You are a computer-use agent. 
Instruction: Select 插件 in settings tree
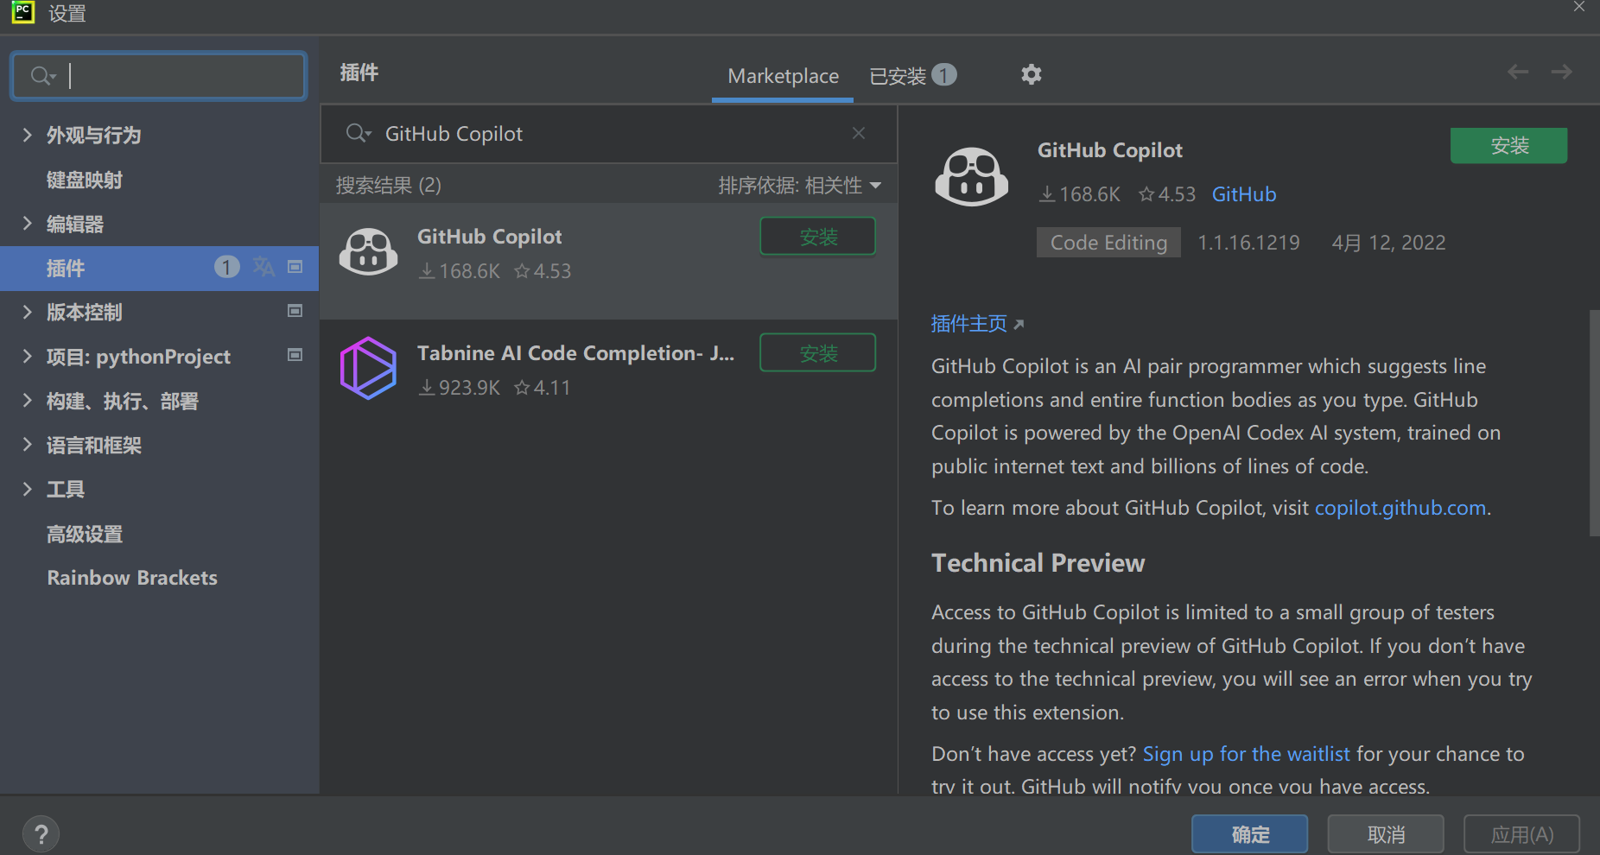[160, 268]
